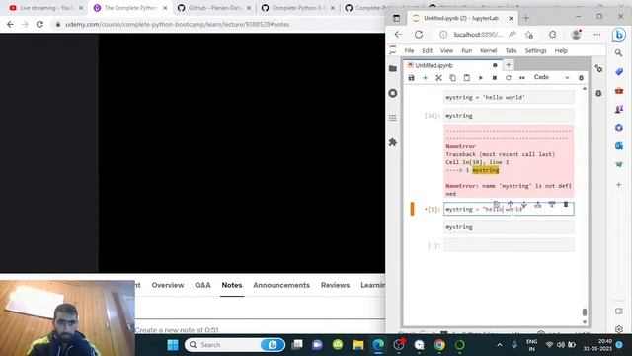The image size is (632, 356).
Task: Open the Bing chat button in the Edge sidebar
Action: [x=619, y=35]
